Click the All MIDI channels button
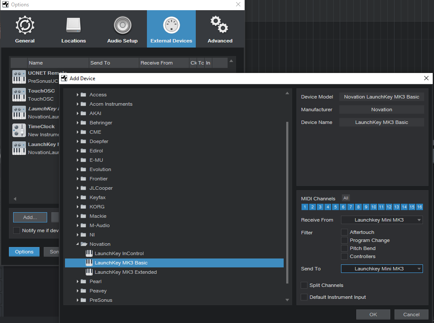Image resolution: width=434 pixels, height=323 pixels. point(346,198)
